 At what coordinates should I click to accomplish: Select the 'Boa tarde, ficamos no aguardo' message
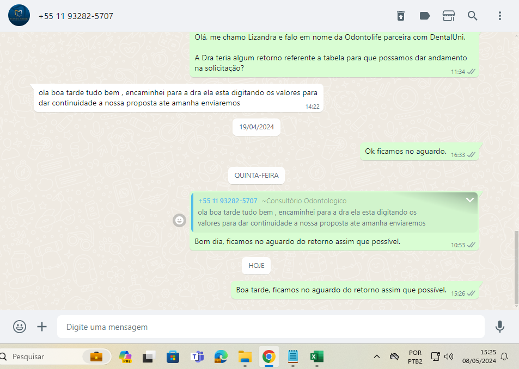tap(355, 290)
